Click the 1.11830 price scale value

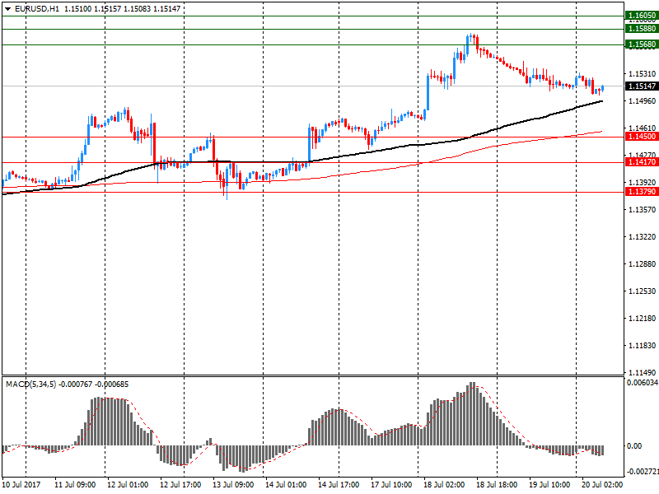click(x=643, y=345)
